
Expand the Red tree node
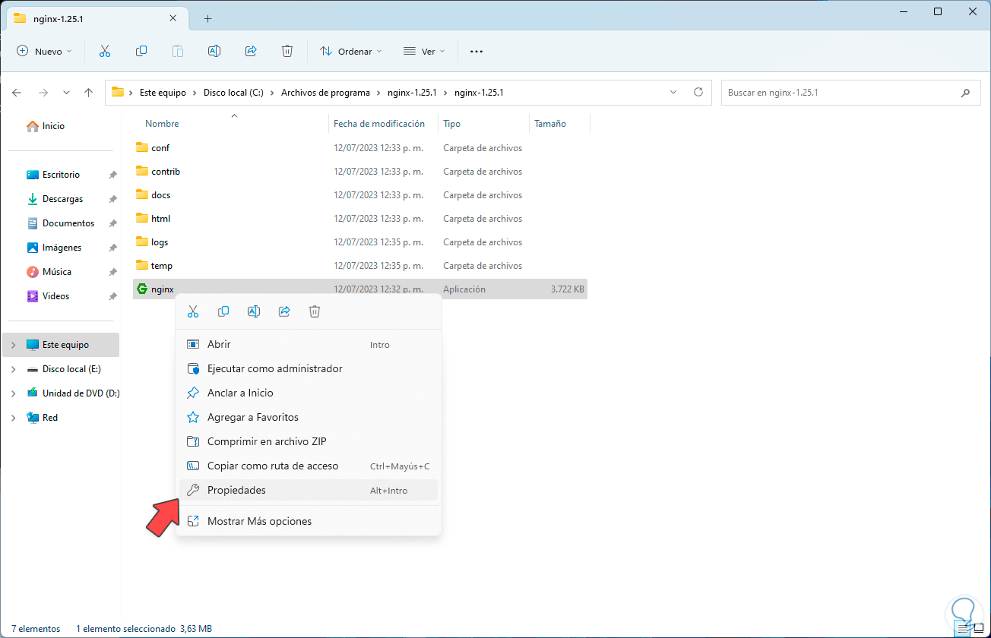13,418
